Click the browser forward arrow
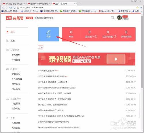This screenshot has height=133, width=144. (x=7, y=7)
